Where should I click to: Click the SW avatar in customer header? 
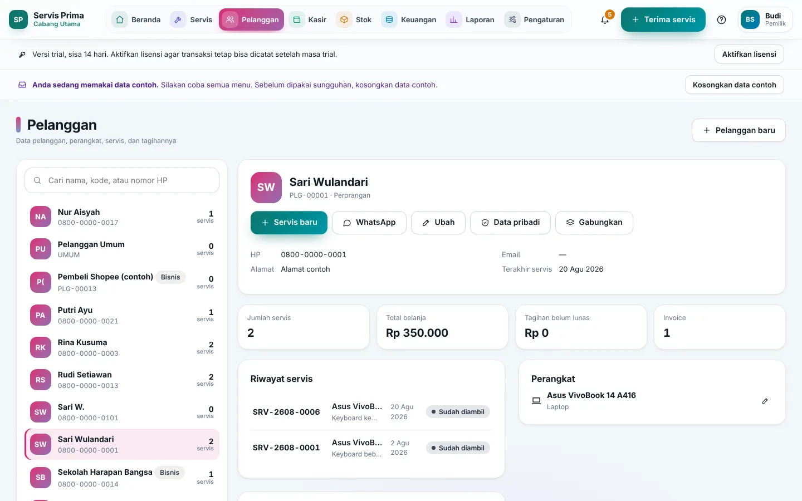pyautogui.click(x=266, y=188)
